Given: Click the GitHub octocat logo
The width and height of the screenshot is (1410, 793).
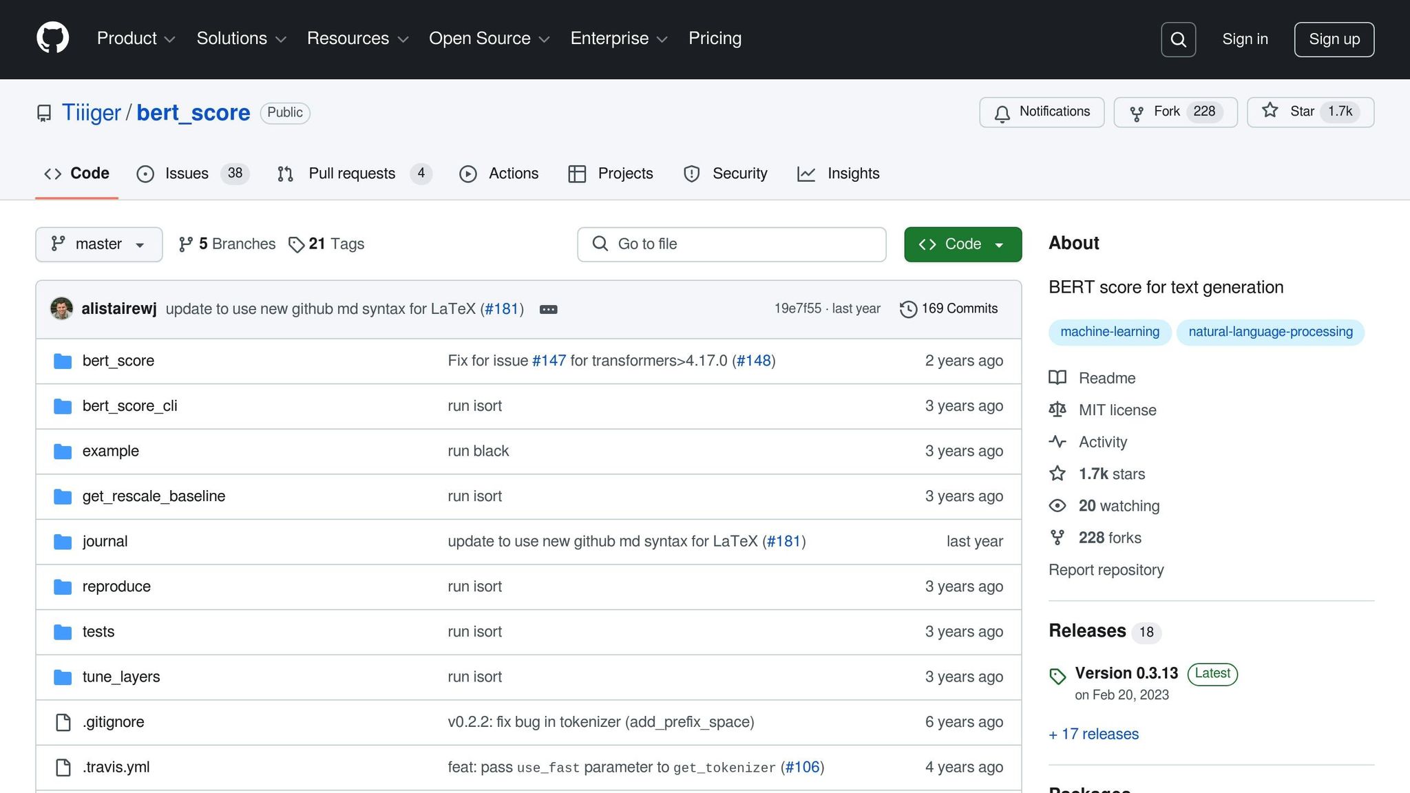Looking at the screenshot, I should pyautogui.click(x=52, y=39).
